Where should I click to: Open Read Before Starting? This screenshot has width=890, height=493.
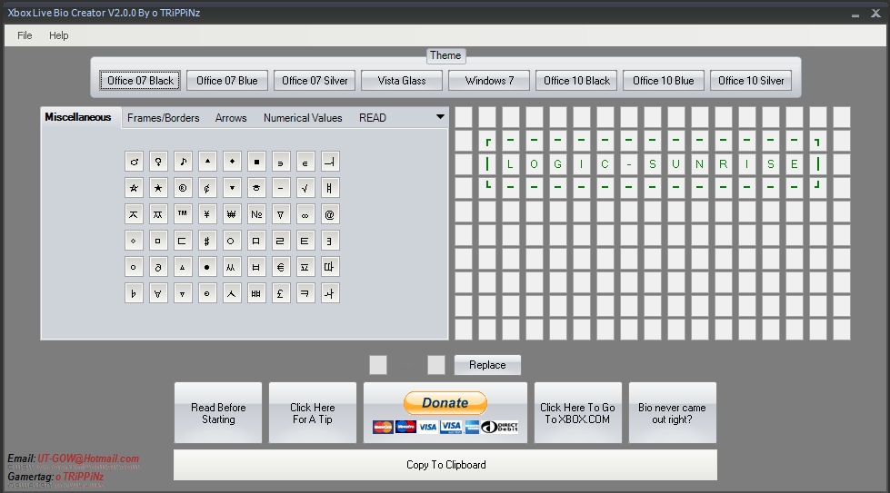click(x=218, y=413)
